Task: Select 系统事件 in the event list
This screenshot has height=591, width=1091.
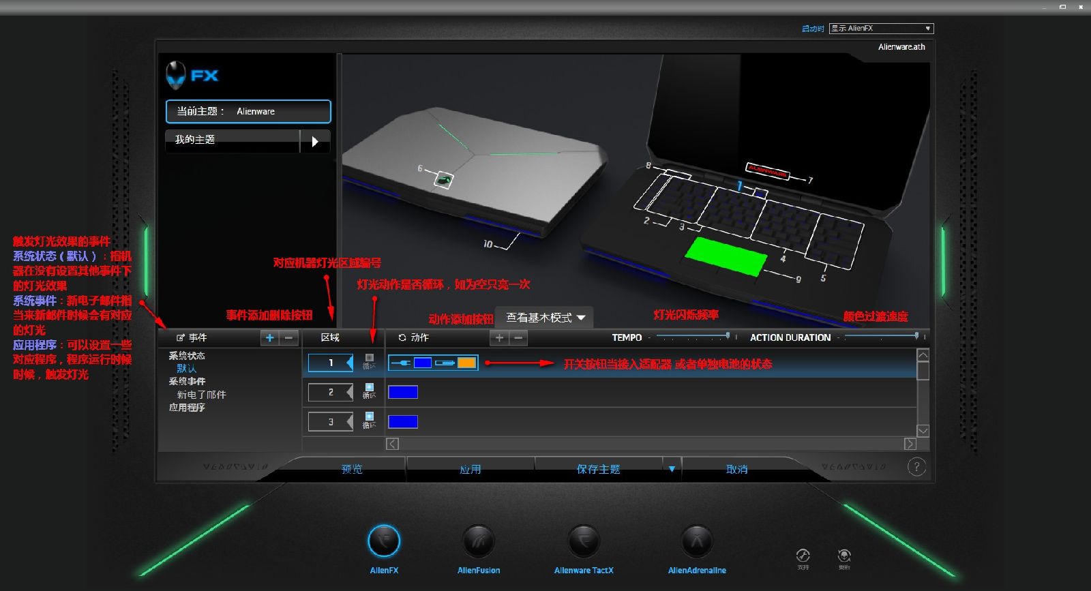Action: coord(187,382)
